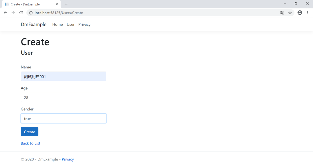Image resolution: width=313 pixels, height=166 pixels.
Task: Click the Gender field label
Action: (x=27, y=109)
